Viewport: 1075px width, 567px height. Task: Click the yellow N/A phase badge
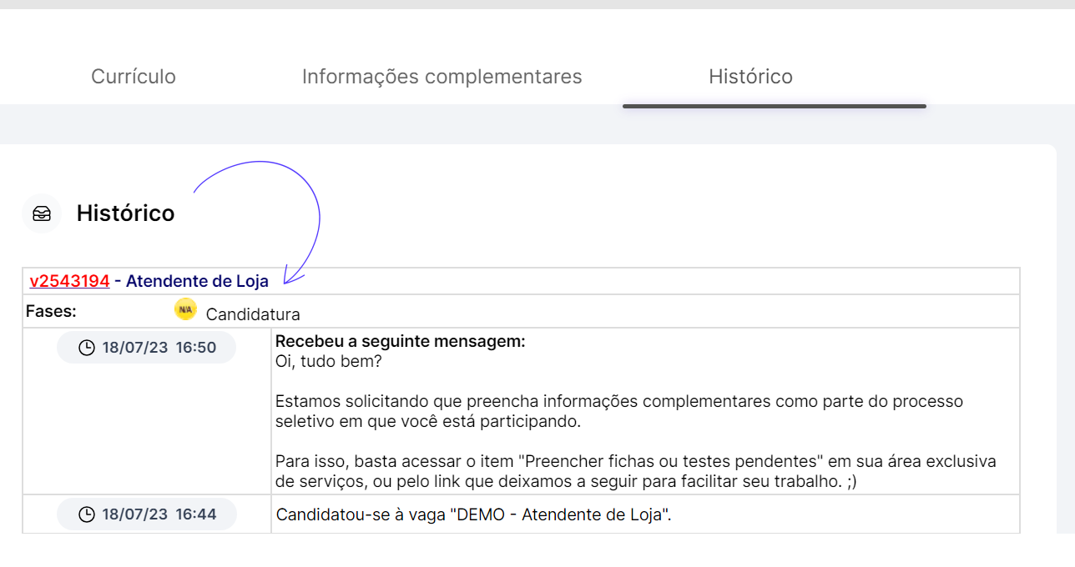185,309
